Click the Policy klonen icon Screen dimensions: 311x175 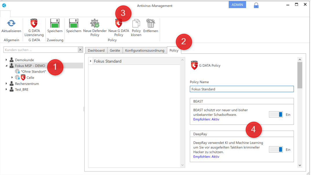pos(136,23)
